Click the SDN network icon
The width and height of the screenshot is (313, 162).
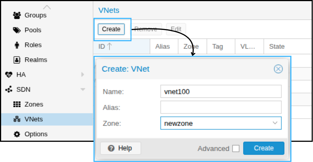click(9, 89)
